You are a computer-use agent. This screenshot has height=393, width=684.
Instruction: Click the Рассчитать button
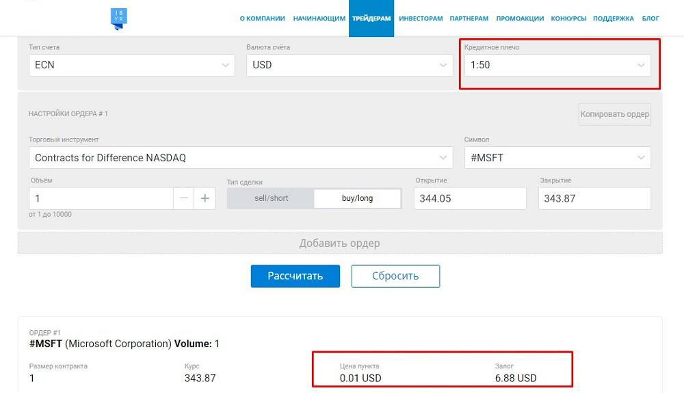[x=295, y=276]
